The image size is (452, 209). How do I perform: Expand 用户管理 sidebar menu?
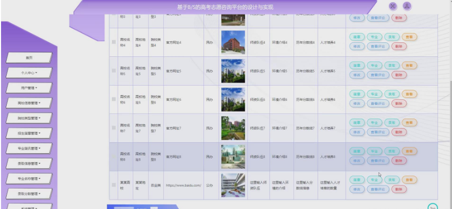(x=29, y=88)
